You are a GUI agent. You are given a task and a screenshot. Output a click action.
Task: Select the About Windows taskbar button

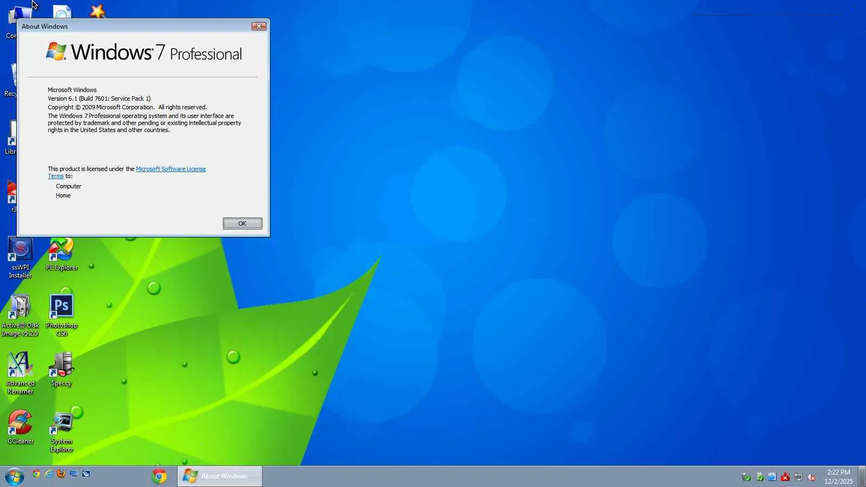pos(220,476)
